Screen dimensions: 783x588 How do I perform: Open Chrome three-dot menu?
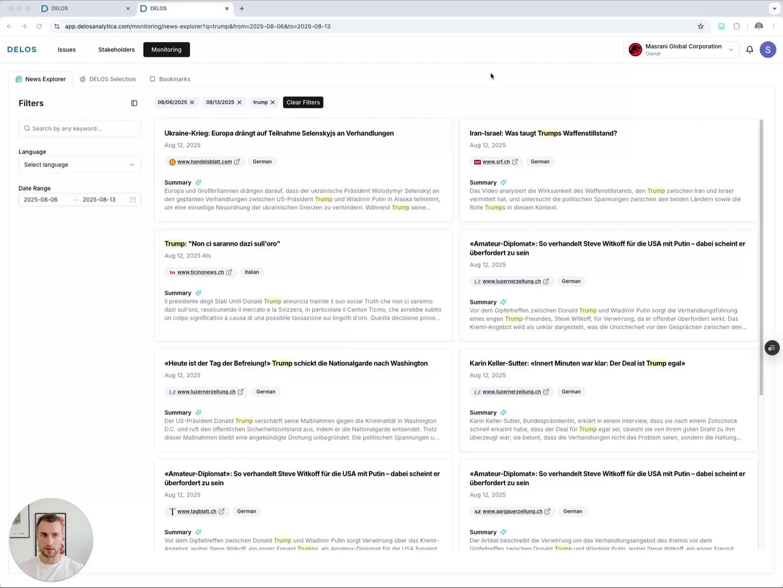point(774,26)
